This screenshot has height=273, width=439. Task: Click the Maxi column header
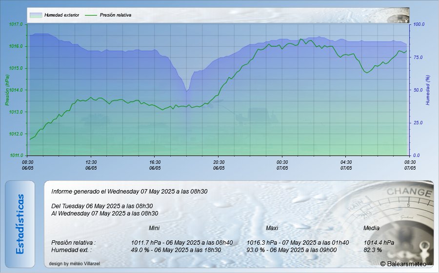tap(272, 228)
